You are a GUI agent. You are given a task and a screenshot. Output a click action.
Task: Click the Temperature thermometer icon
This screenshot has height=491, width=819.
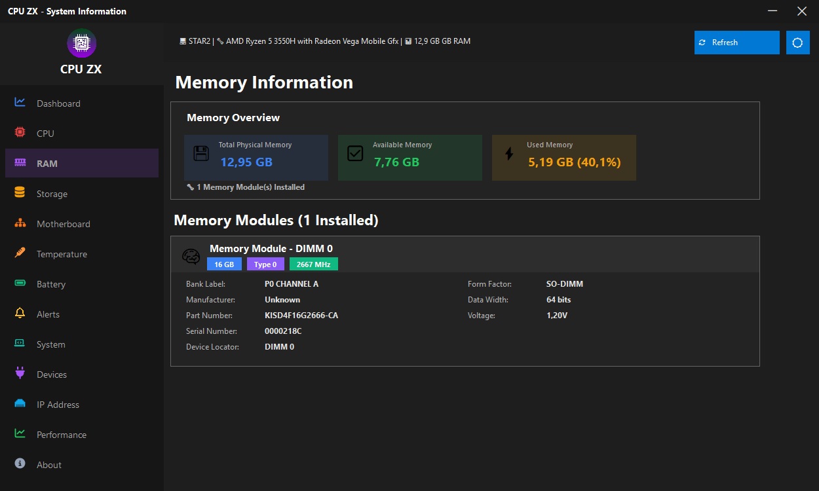(20, 253)
